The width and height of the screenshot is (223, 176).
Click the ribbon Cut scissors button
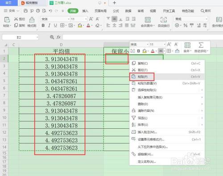click(x=19, y=19)
